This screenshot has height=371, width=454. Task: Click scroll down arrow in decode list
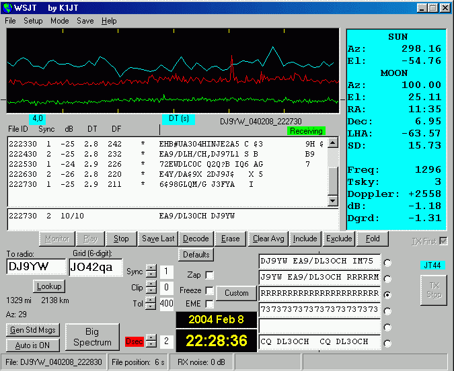[x=333, y=201]
